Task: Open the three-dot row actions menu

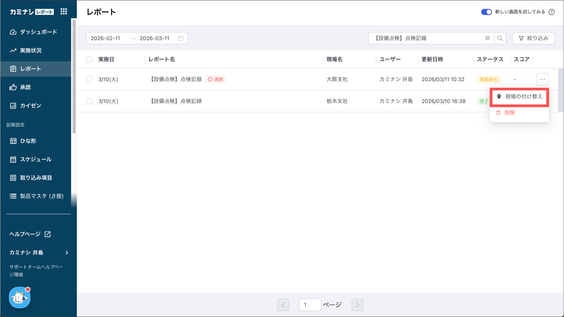Action: click(x=543, y=79)
